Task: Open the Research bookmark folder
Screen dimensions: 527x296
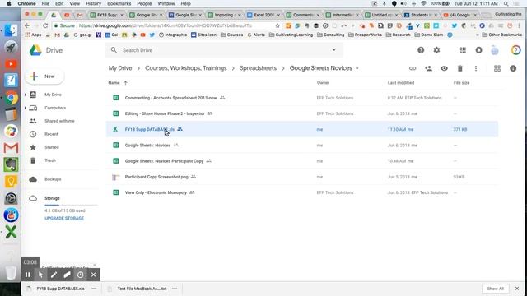Action: point(399,35)
